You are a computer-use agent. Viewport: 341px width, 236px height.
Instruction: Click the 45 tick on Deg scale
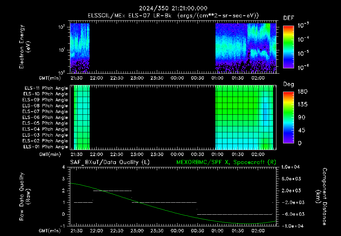click(x=302, y=130)
